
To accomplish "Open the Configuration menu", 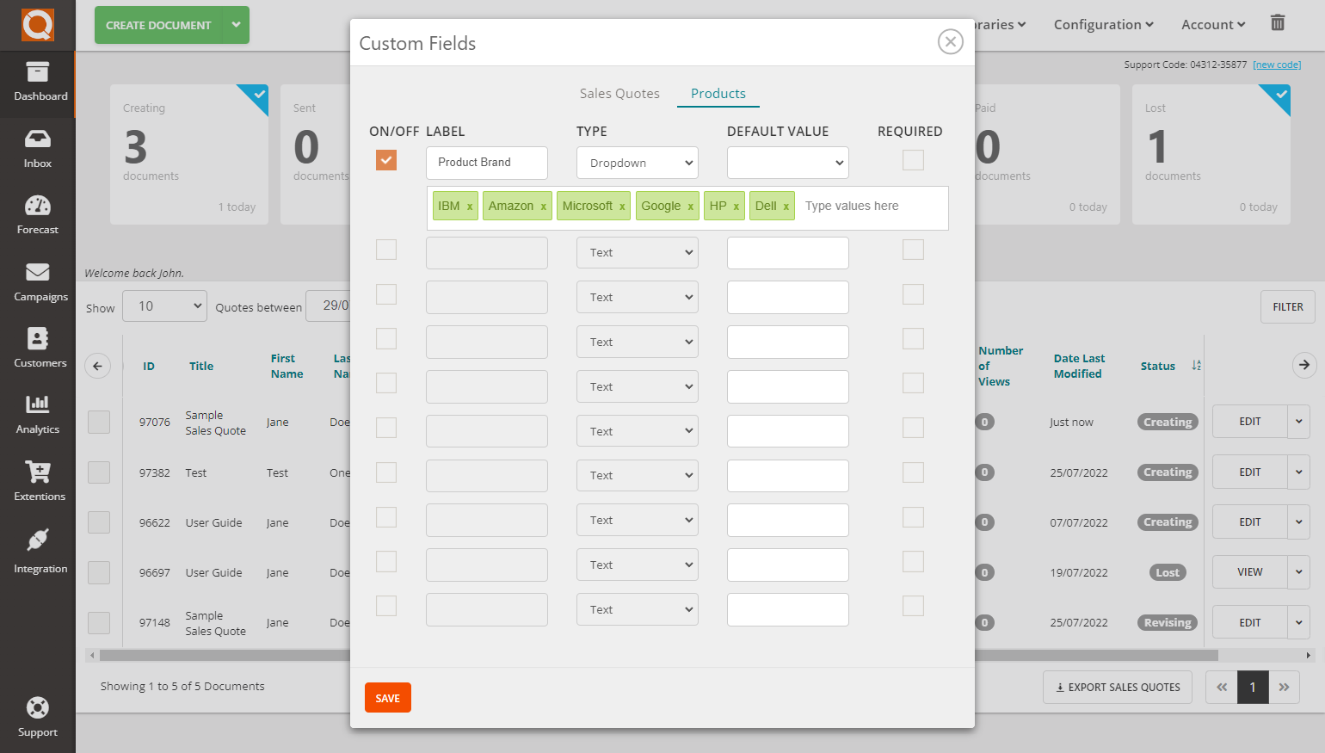I will tap(1103, 24).
